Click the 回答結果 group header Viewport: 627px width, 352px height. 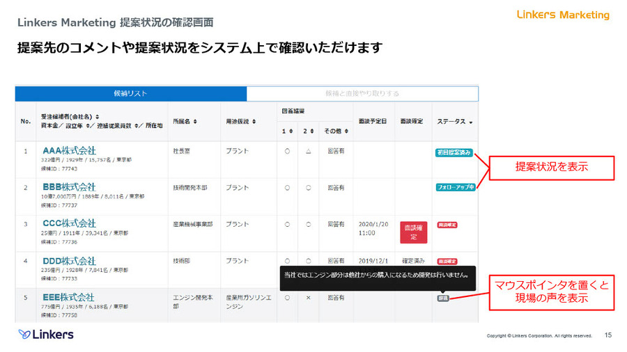293,111
